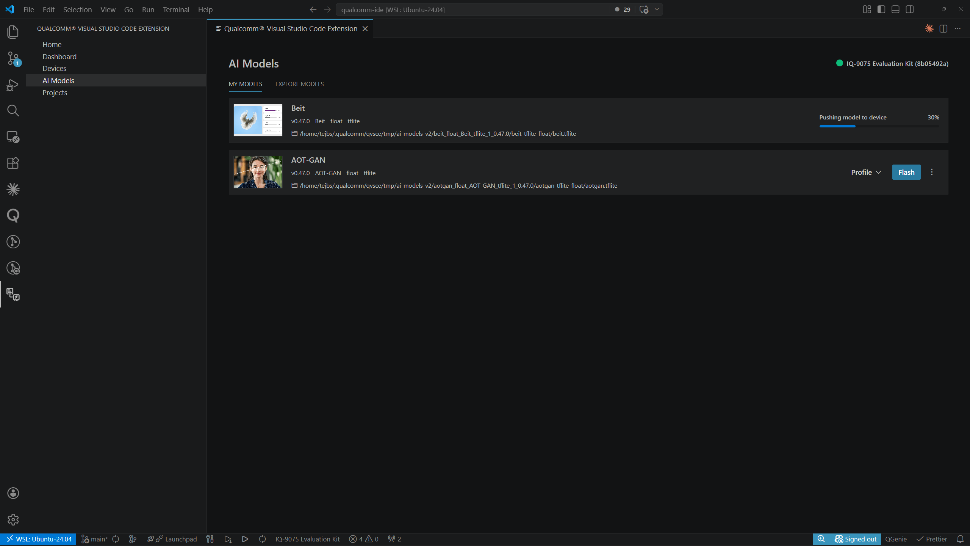Click the WSL: Ubuntu-24.04 remote indicator
This screenshot has width=970, height=546.
pos(38,539)
